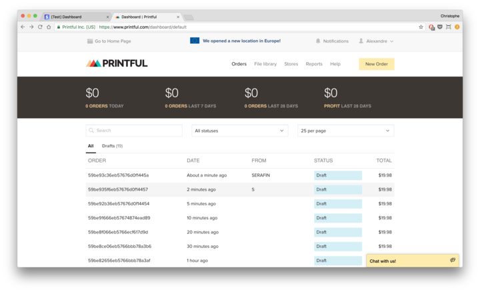Click the chat bubble icon in Chat widget
Viewport: 480px width, 292px height.
(453, 260)
